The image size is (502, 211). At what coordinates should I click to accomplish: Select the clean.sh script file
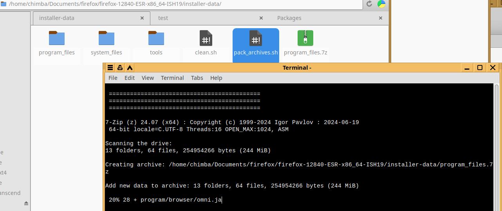click(206, 43)
